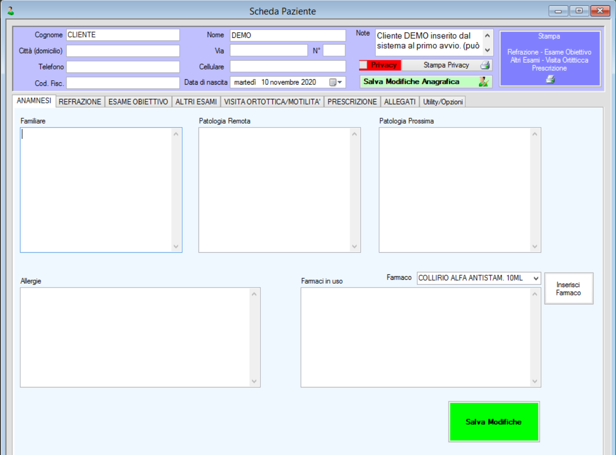Open the ALLEGATI tab
Screen dimensions: 616x455
pos(400,101)
